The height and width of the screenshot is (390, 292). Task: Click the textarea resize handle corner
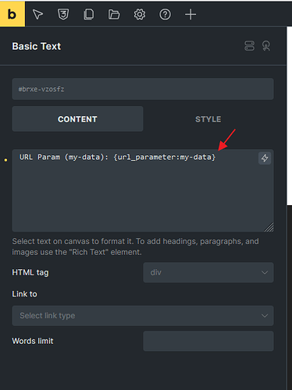tap(269, 227)
